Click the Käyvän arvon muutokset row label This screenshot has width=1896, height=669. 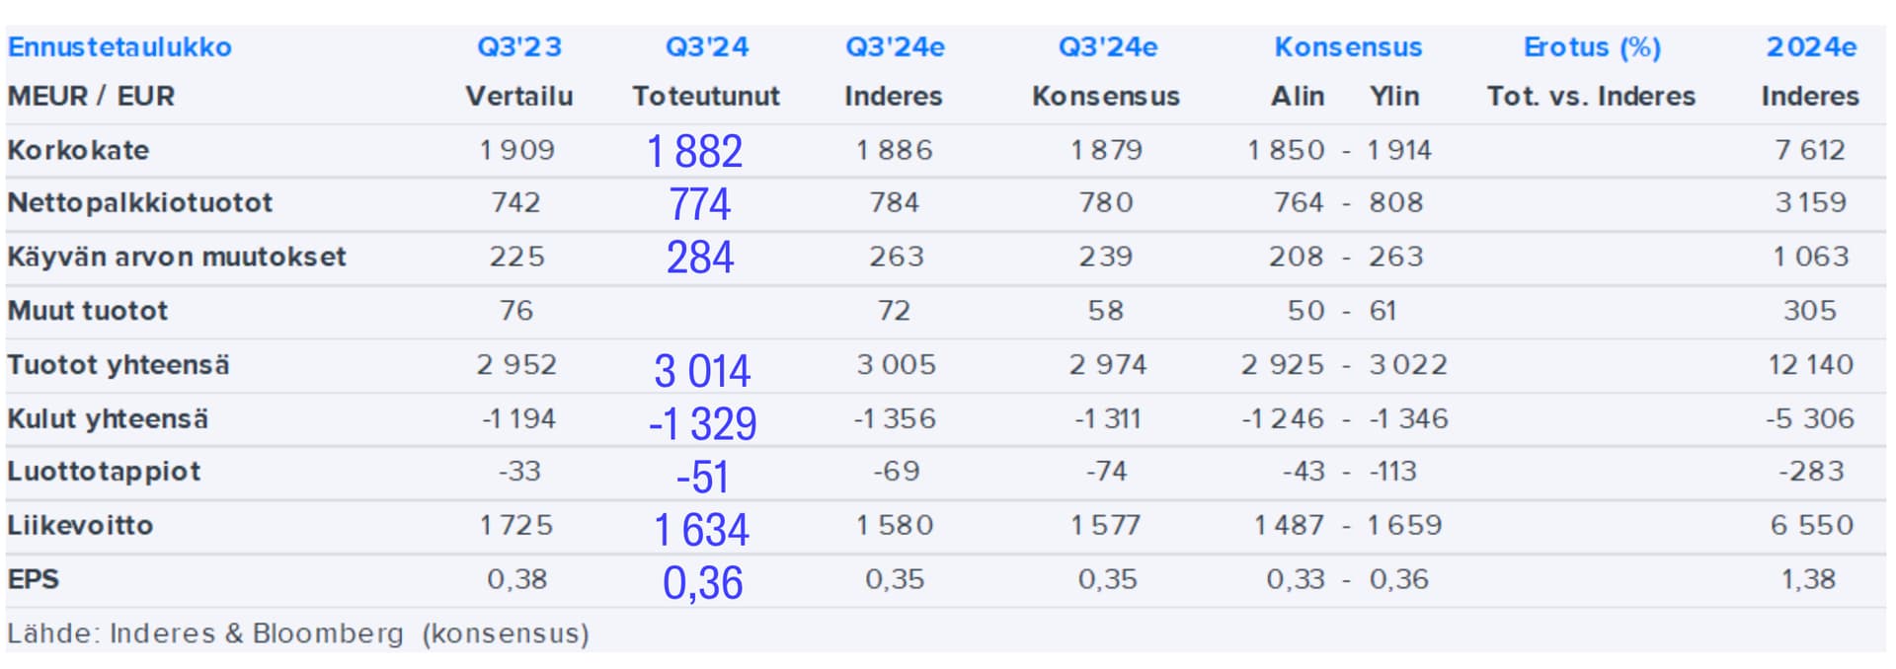click(177, 257)
